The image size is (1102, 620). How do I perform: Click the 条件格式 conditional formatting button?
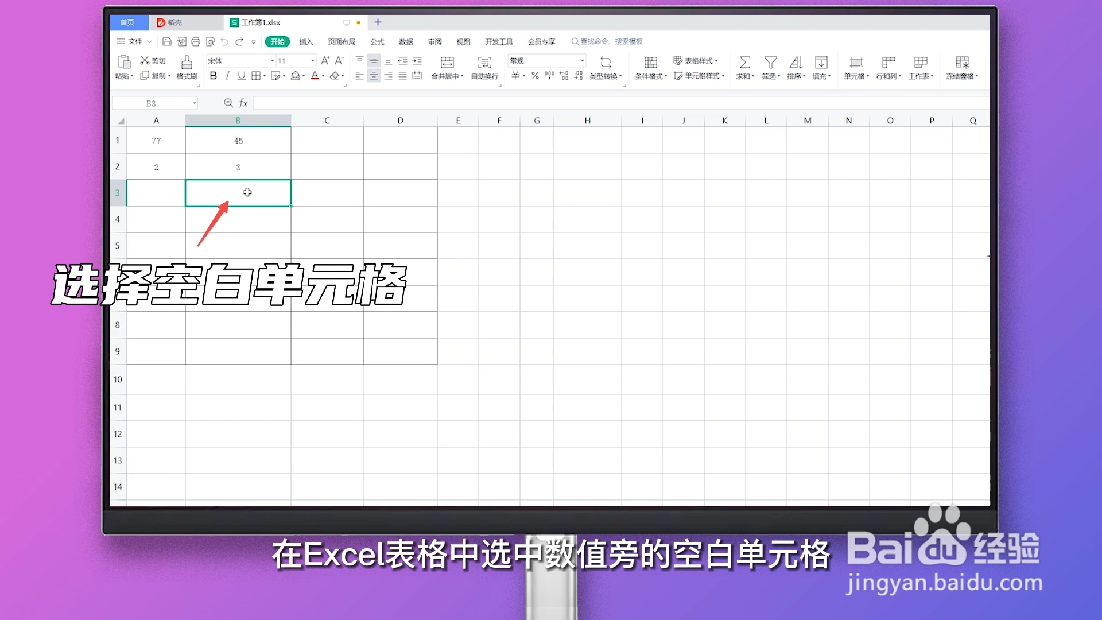650,68
